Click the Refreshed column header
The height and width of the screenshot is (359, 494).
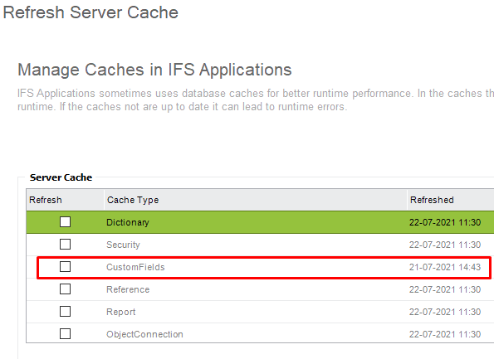pyautogui.click(x=451, y=200)
